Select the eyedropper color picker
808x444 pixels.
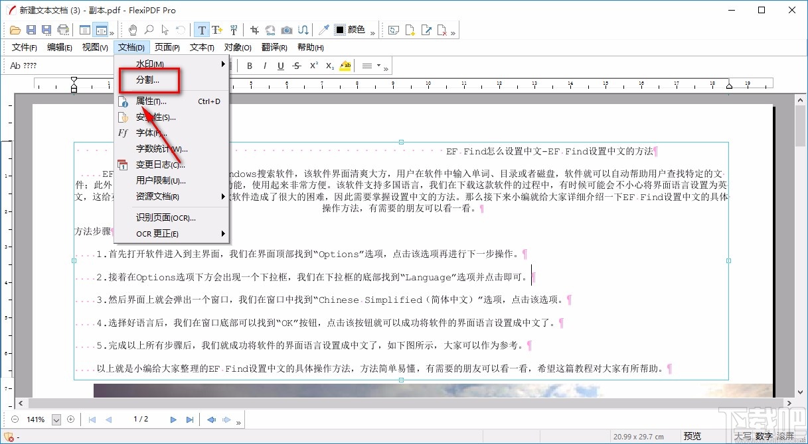click(324, 30)
